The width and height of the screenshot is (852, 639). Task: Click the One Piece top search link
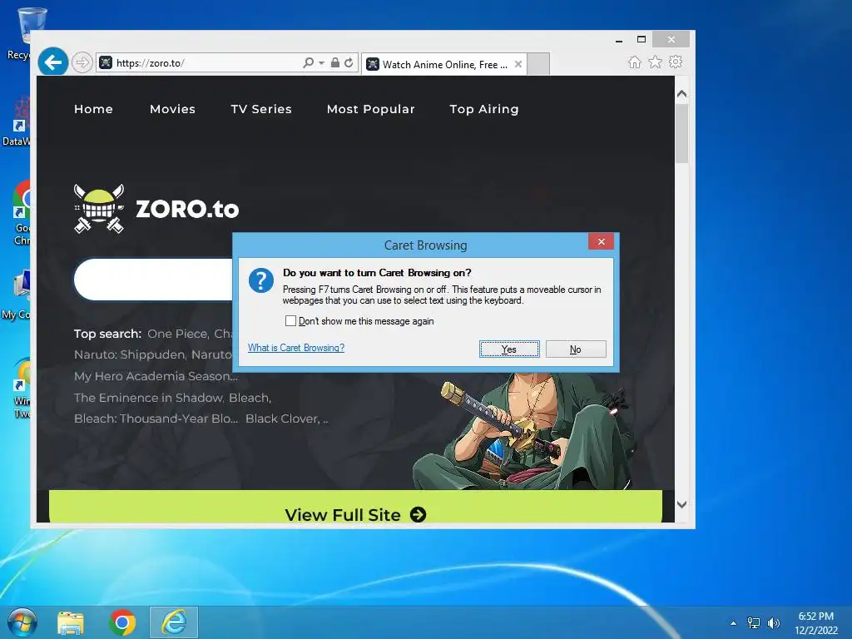pos(178,334)
